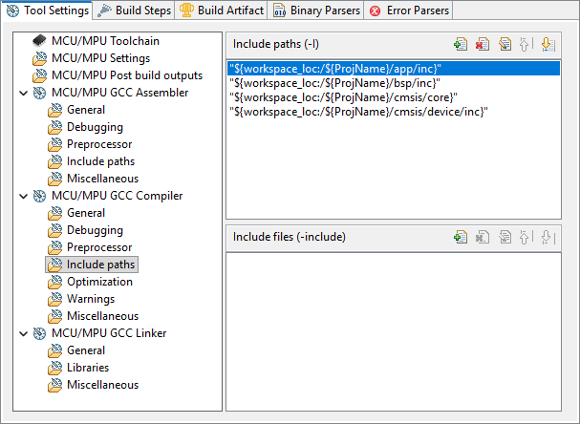Collapse MCU/MPU GCC Assembler node
This screenshot has height=424, width=580.
pyautogui.click(x=22, y=93)
